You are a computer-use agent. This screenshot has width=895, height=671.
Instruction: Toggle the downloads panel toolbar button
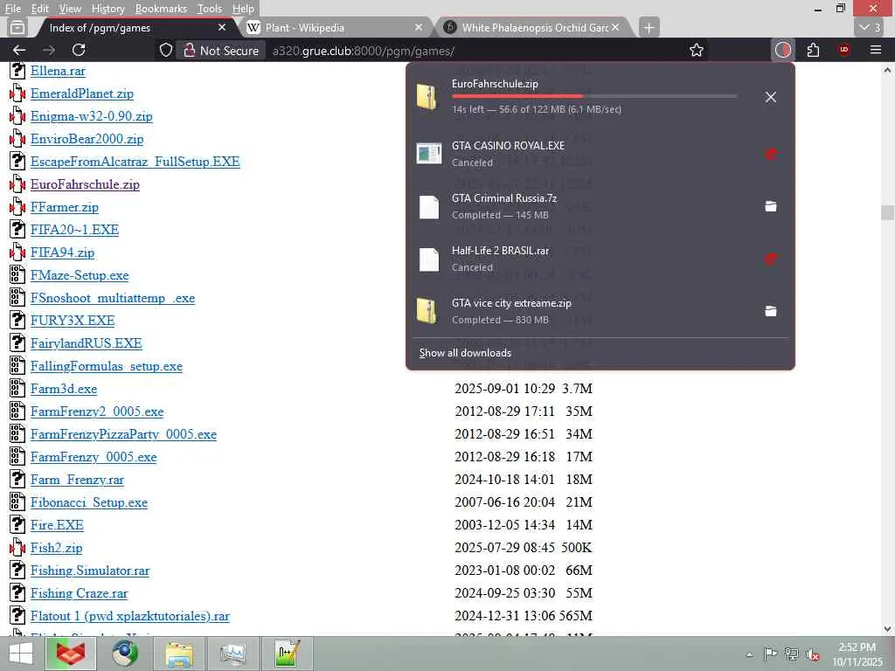782,50
